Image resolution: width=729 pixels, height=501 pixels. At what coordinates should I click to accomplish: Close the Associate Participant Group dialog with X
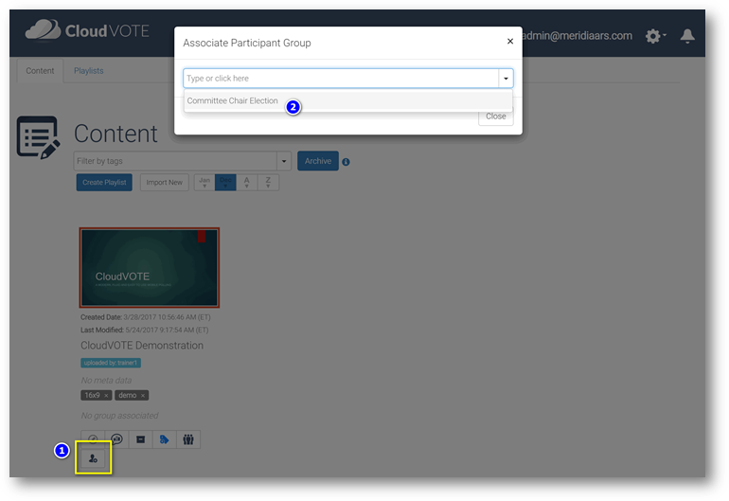coord(510,42)
